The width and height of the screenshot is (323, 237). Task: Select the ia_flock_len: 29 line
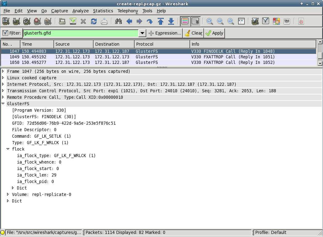click(37, 175)
